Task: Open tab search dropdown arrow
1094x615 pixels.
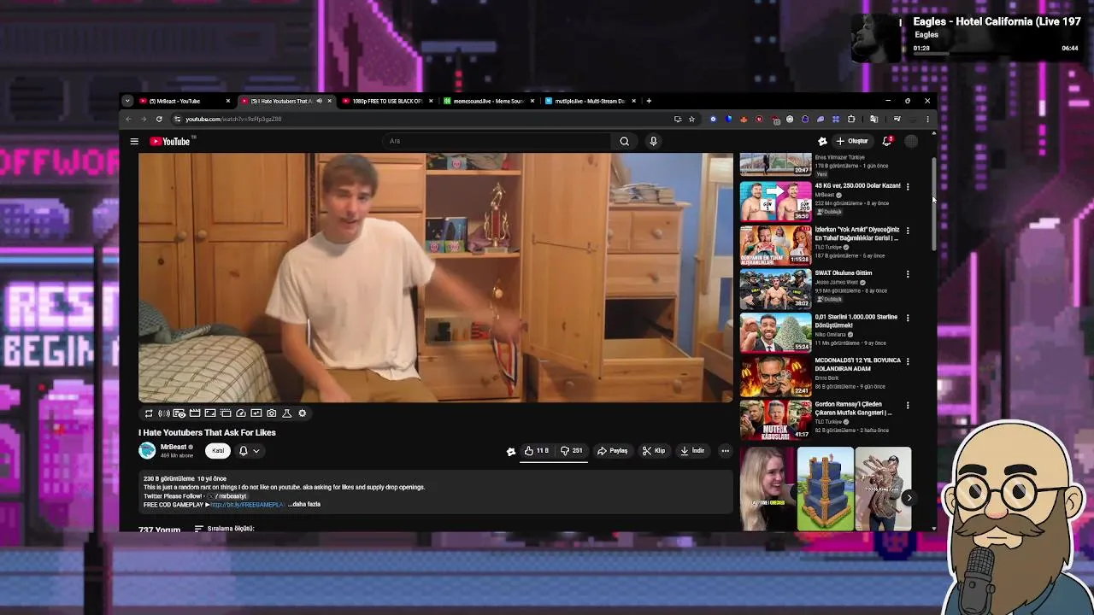Action: point(127,101)
